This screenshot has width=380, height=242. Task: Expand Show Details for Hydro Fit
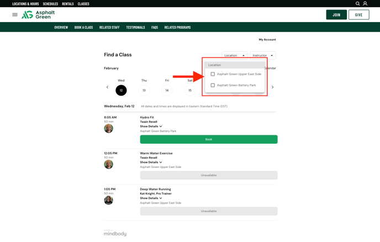coord(151,127)
